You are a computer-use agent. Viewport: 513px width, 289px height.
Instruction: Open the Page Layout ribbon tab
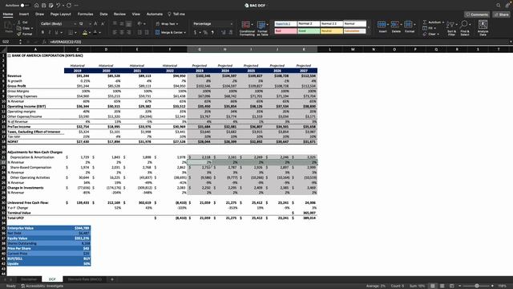61,14
